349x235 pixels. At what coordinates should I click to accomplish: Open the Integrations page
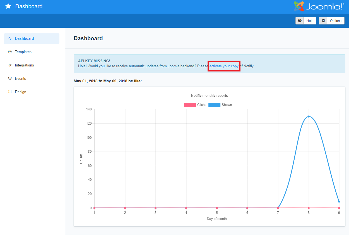pos(24,65)
